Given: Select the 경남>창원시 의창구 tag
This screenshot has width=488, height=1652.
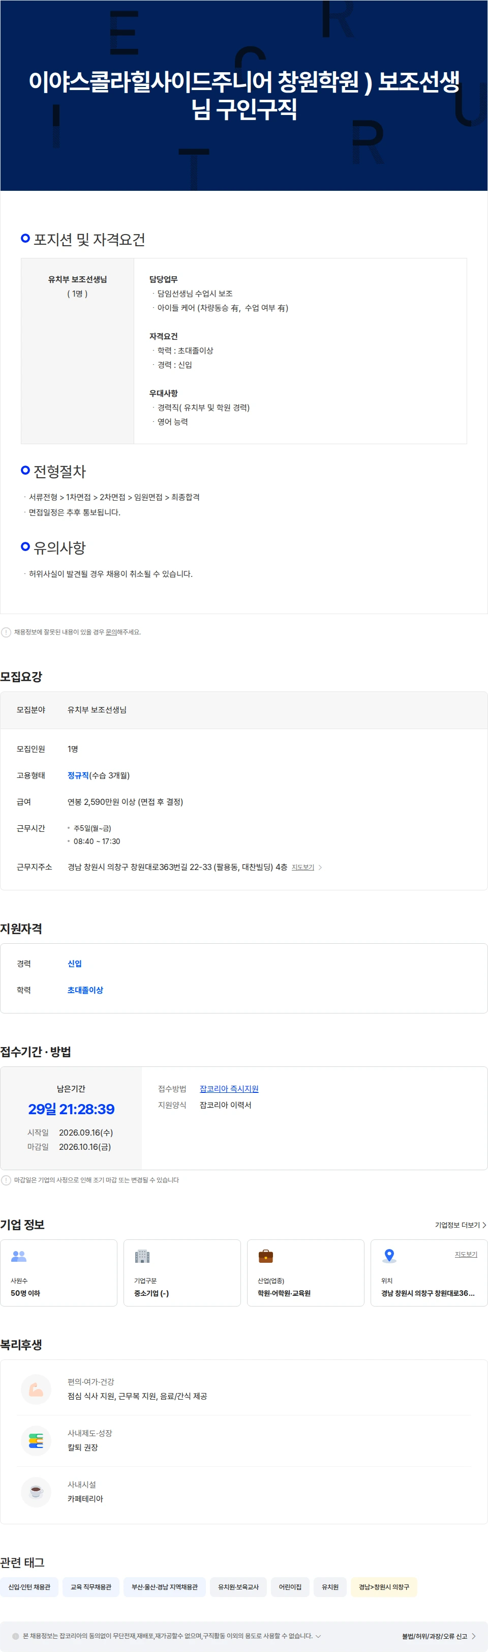Looking at the screenshot, I should (x=384, y=1586).
